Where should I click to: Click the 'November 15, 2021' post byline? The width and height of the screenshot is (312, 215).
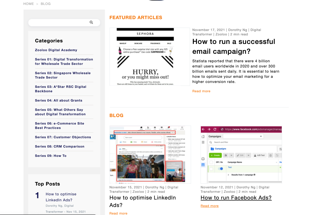coord(144,189)
